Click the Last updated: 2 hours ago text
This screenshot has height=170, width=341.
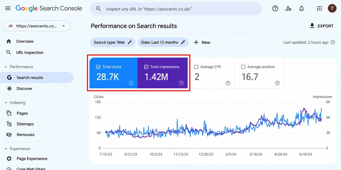pos(306,42)
